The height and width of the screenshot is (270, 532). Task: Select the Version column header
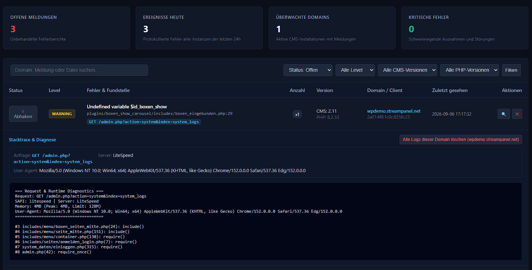pyautogui.click(x=325, y=90)
